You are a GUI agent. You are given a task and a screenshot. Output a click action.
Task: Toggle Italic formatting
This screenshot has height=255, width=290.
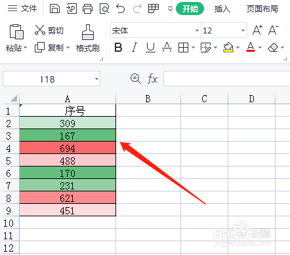(135, 47)
